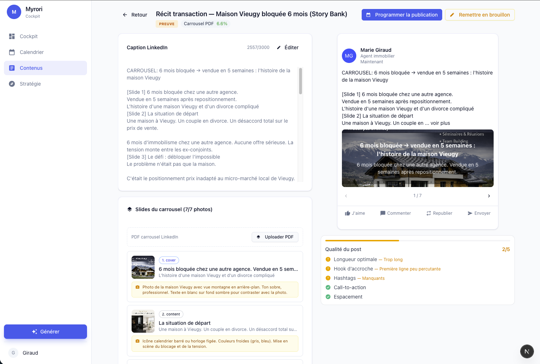Click Programmer la publication button
The height and width of the screenshot is (364, 540).
[x=402, y=15]
